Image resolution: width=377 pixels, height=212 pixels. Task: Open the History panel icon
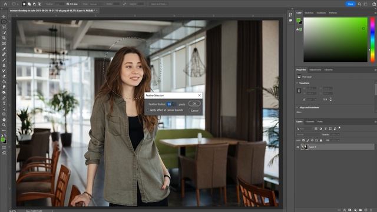[290, 15]
